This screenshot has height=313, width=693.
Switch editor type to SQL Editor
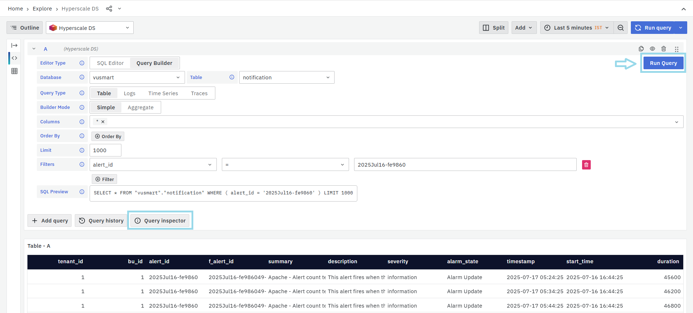[110, 63]
